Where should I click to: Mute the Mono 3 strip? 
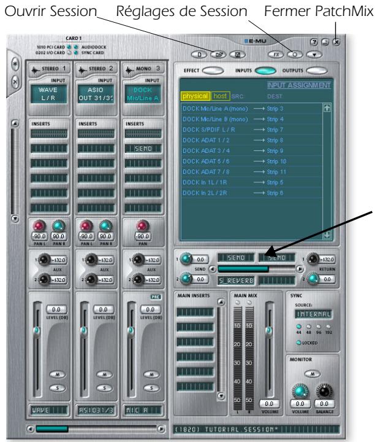point(151,374)
